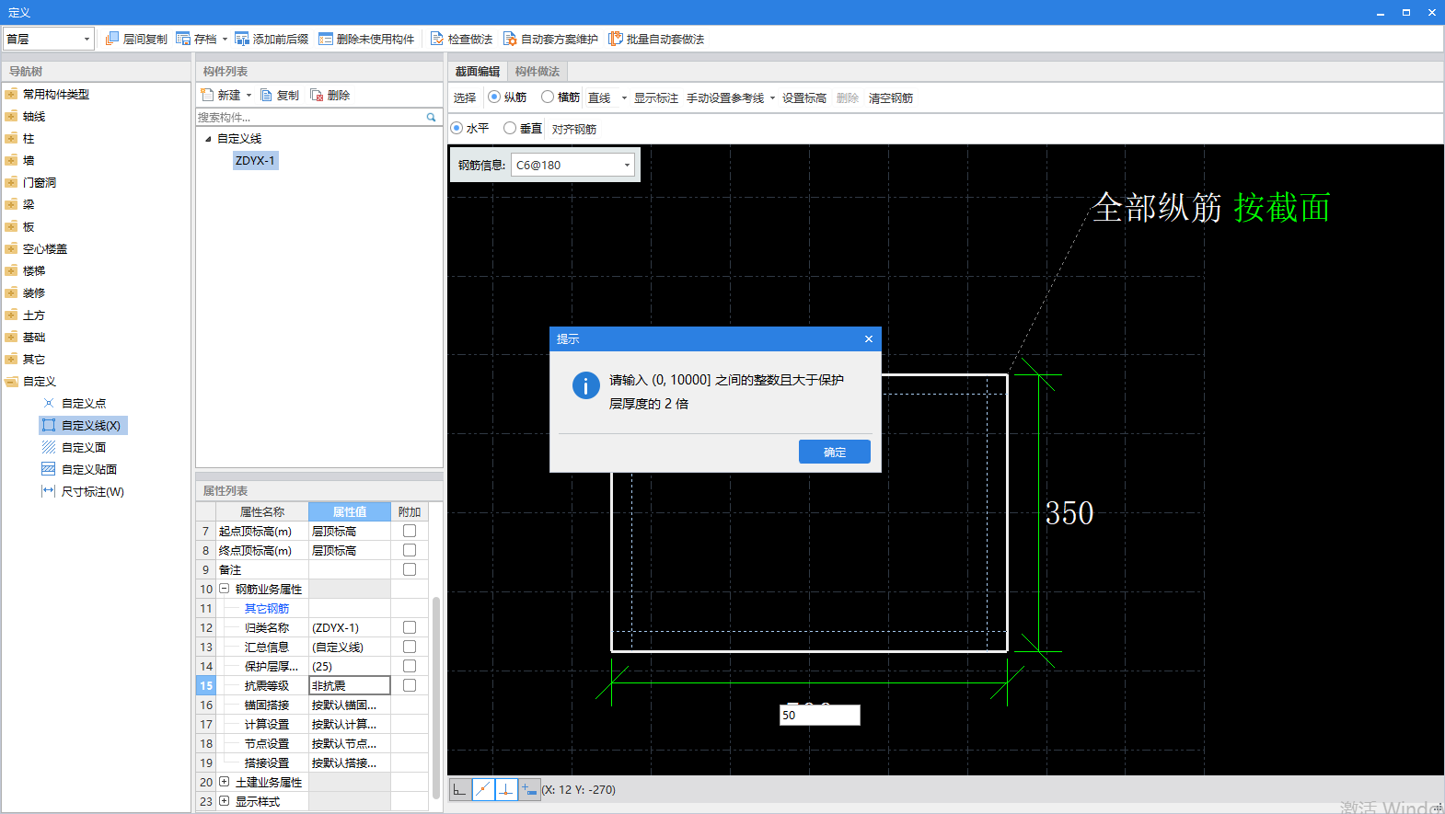The height and width of the screenshot is (814, 1445).
Task: Tick the 附加 checkbox for 保护层厚度
Action: click(x=410, y=666)
